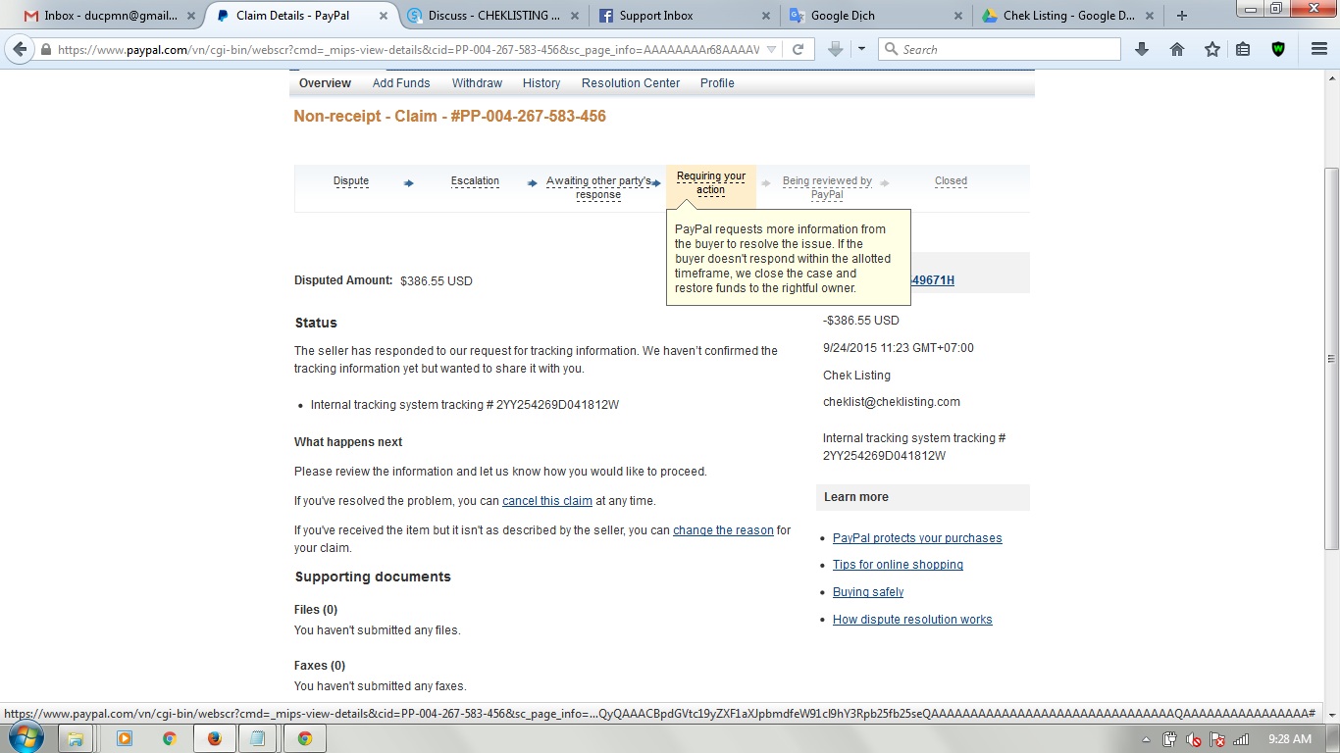Open transaction ID link ending 49671H
This screenshot has height=753, width=1340.
pyautogui.click(x=933, y=280)
